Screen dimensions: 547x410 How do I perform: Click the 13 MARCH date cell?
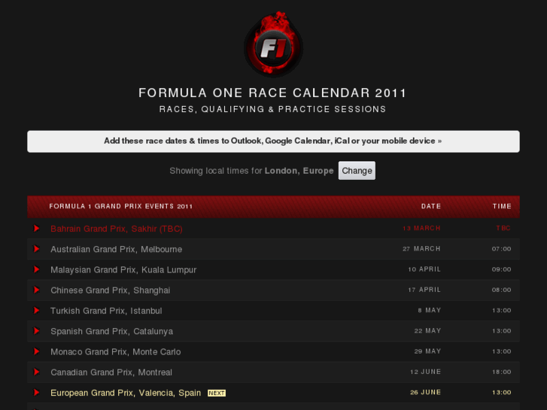coord(421,228)
